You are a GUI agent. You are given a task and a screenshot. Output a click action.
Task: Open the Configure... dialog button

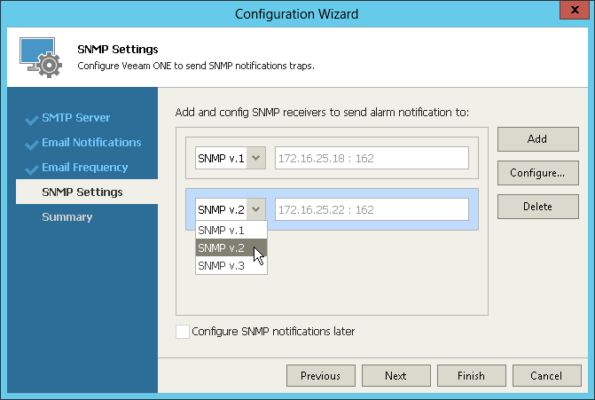(x=537, y=173)
